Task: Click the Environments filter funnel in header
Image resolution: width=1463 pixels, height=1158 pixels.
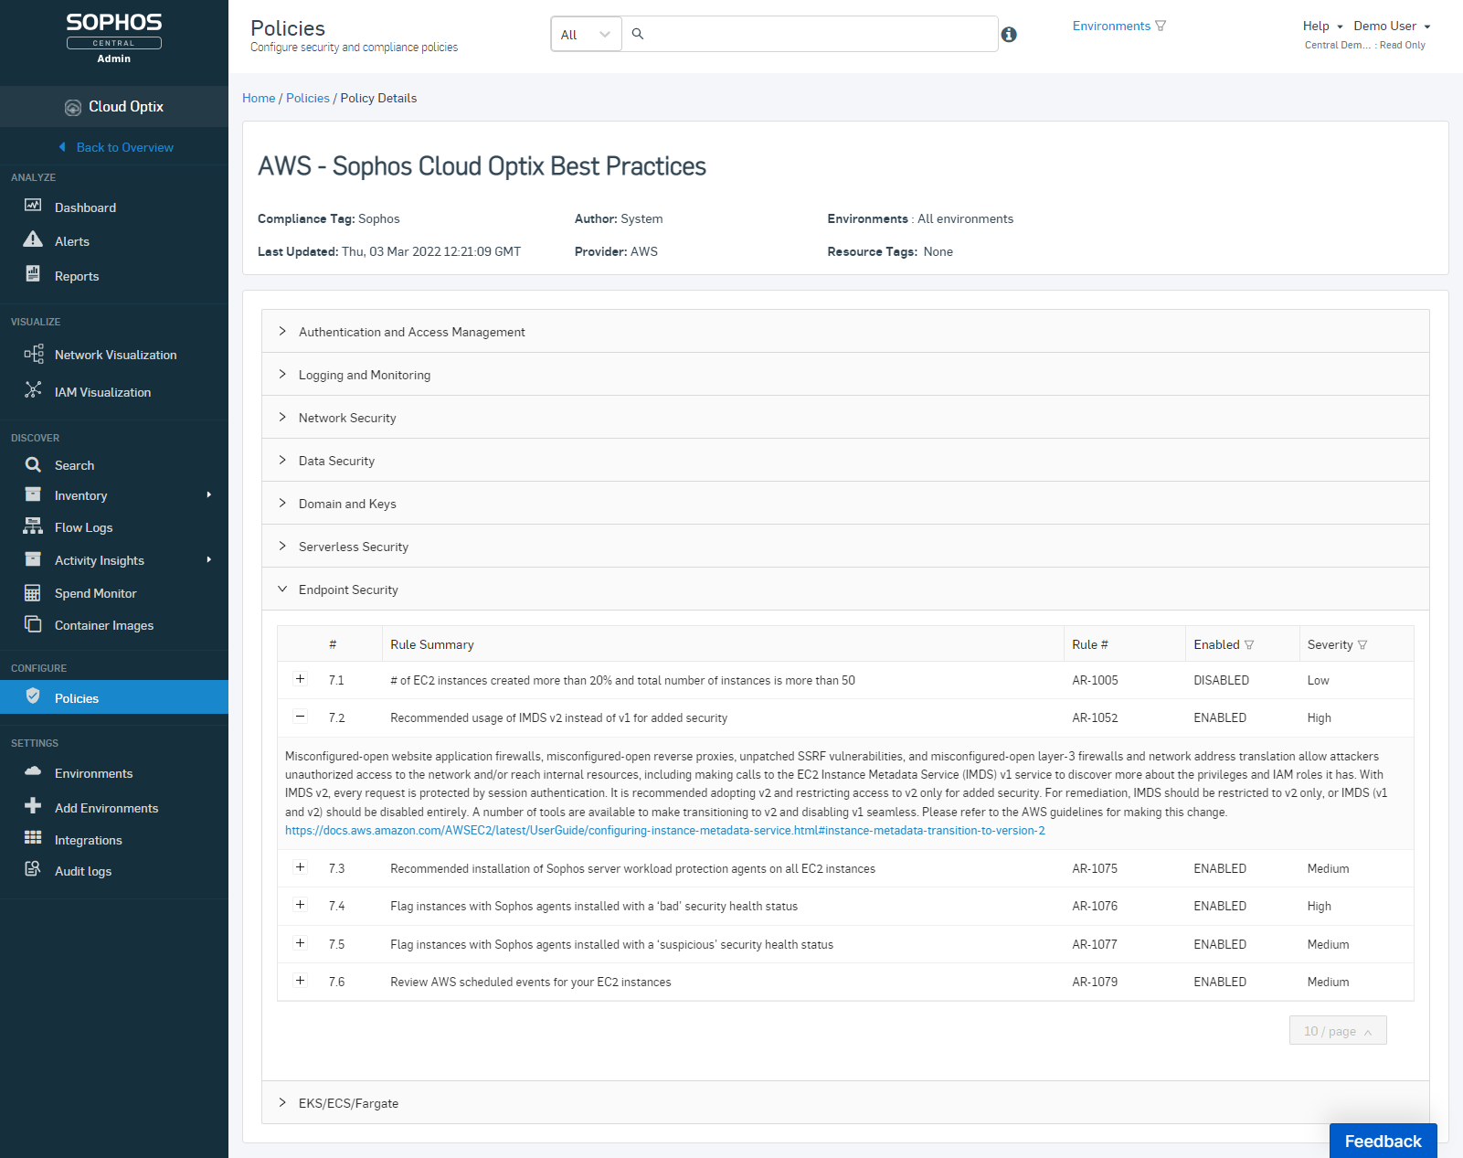Action: 1161,26
